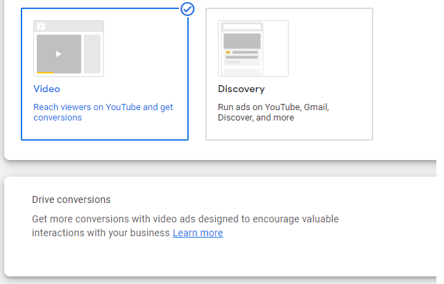Click the Video thumbnail illustration
The width and height of the screenshot is (444, 284).
pyautogui.click(x=69, y=48)
